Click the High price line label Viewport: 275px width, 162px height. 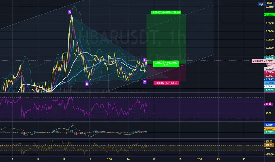261,4
